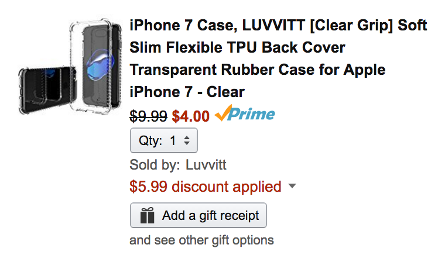Click the 'Qty:' label in the selector

[150, 141]
